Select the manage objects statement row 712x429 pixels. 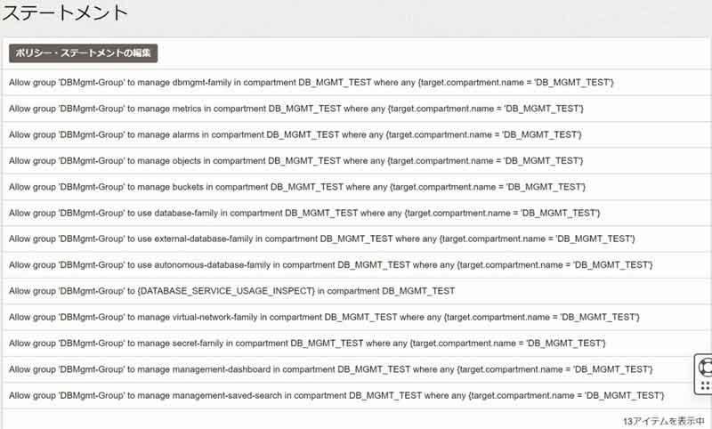point(356,161)
